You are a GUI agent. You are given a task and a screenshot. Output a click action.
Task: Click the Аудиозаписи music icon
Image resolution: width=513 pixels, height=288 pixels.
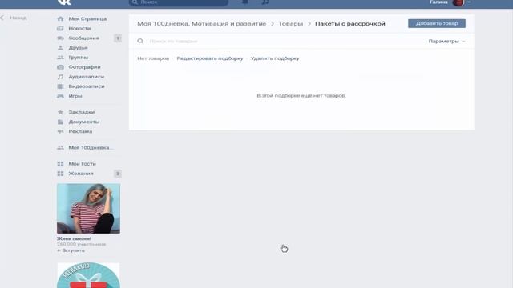coord(60,77)
